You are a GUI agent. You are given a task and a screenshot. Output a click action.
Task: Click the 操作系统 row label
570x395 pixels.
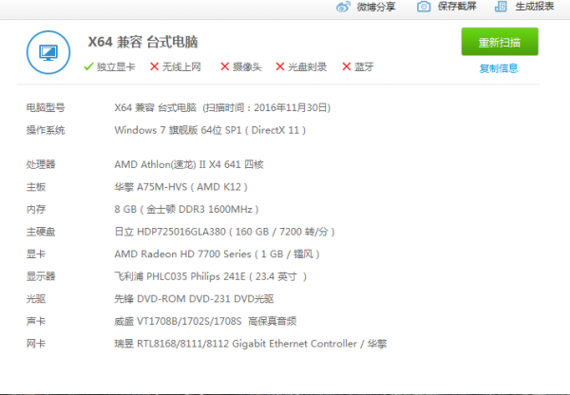pos(46,130)
